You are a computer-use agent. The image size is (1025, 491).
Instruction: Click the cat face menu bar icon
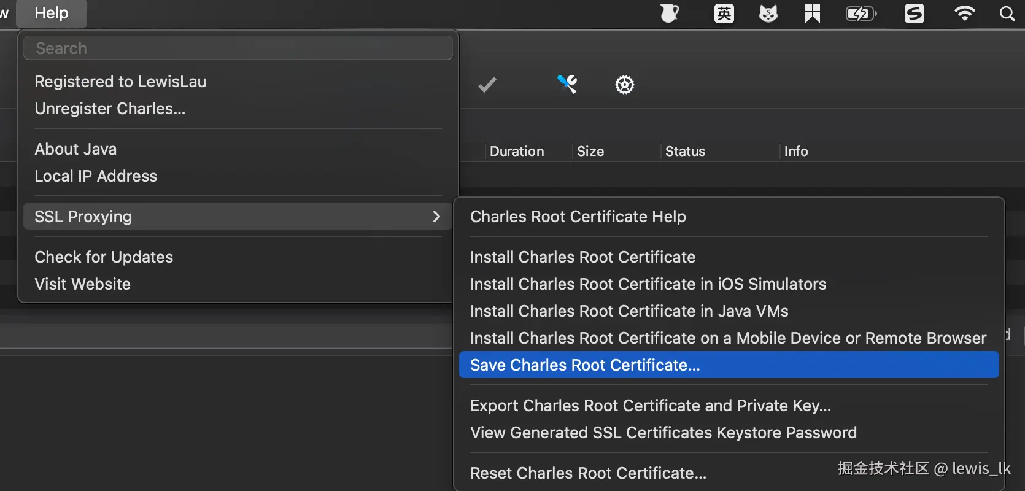[x=768, y=14]
